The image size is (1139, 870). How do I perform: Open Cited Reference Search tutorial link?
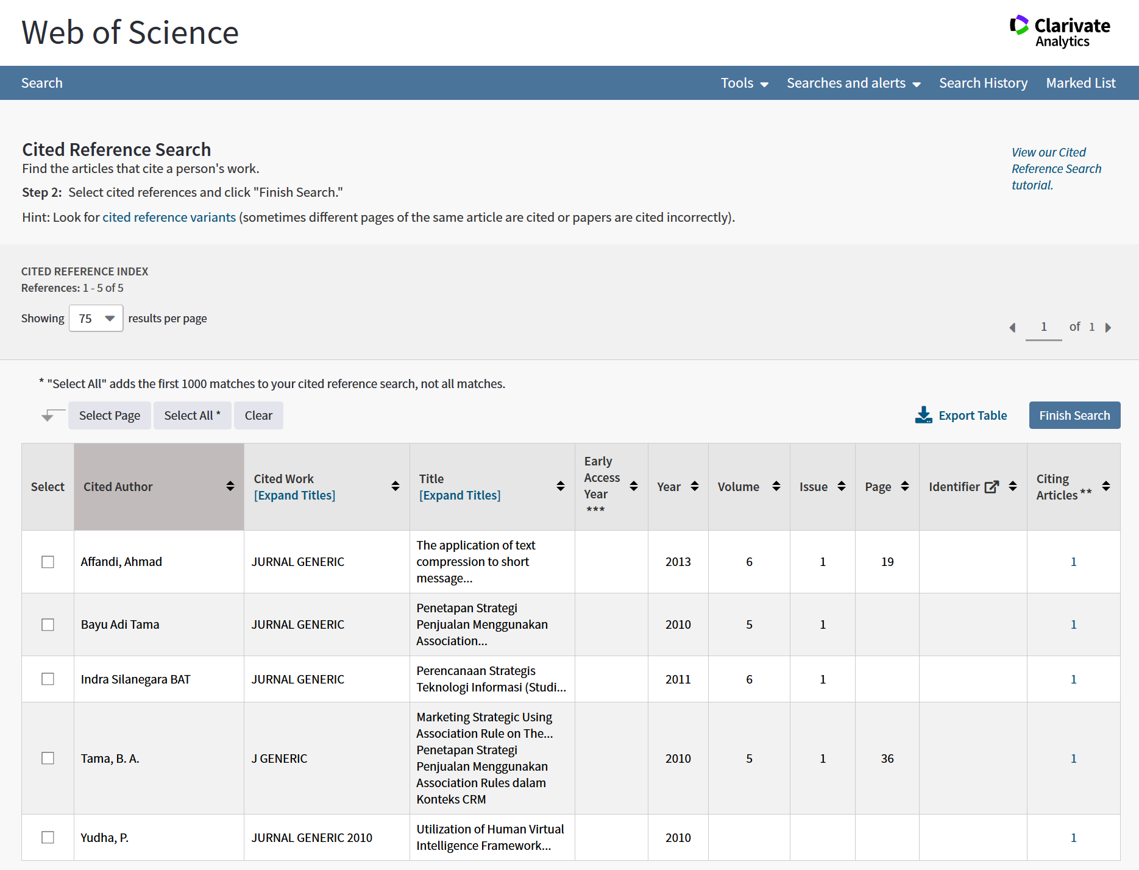point(1056,169)
